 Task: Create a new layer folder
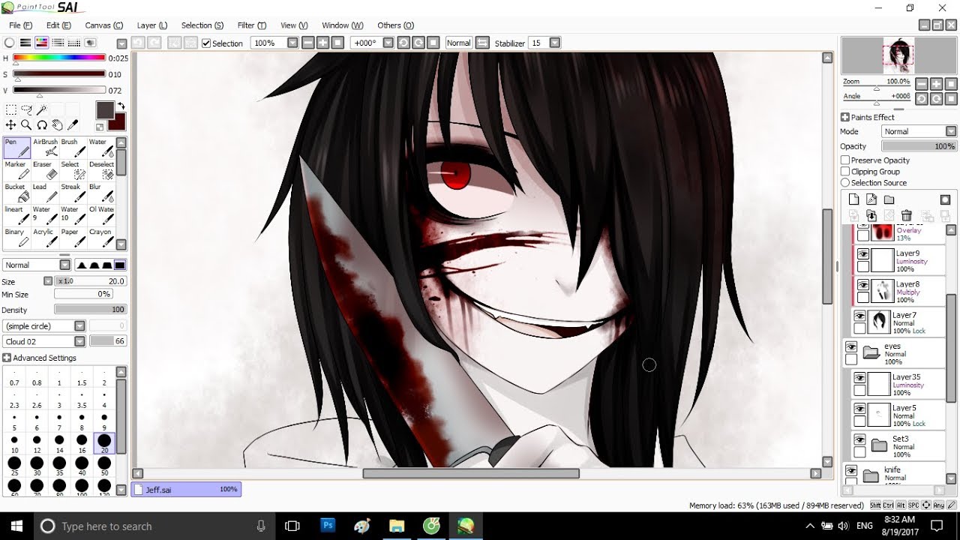pyautogui.click(x=889, y=199)
